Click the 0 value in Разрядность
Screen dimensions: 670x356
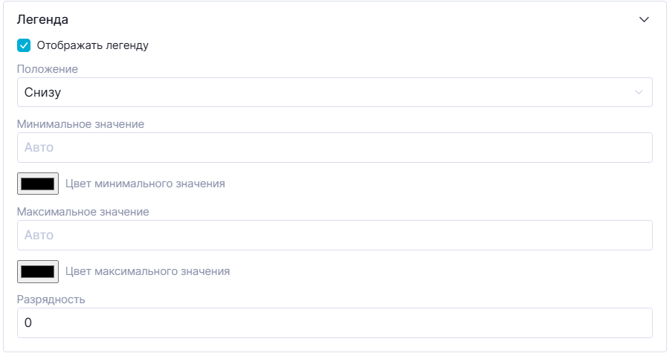click(28, 323)
